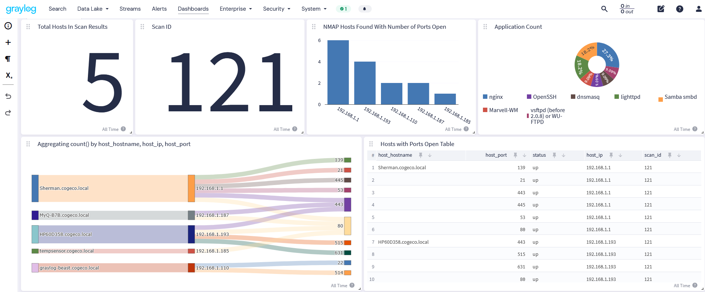705x292 pixels.
Task: Click the sidebar plus Create icon
Action: [x=8, y=42]
